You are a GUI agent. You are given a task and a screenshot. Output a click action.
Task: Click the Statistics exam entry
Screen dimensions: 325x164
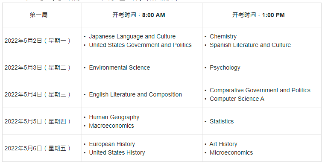(x=222, y=121)
